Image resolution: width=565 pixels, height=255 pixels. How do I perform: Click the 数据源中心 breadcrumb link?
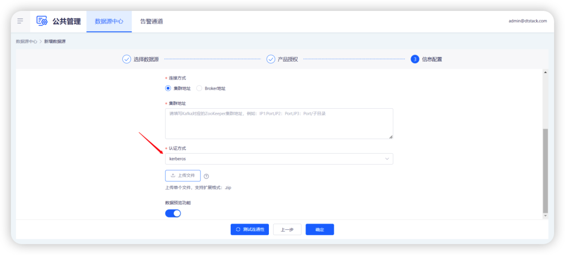[26, 41]
